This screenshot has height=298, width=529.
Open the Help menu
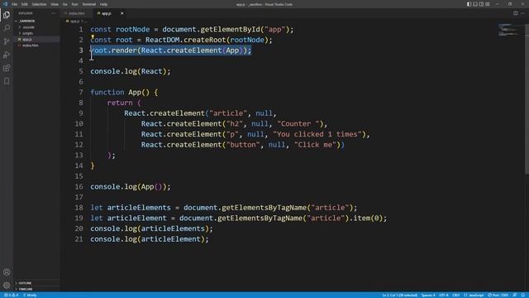[103, 4]
